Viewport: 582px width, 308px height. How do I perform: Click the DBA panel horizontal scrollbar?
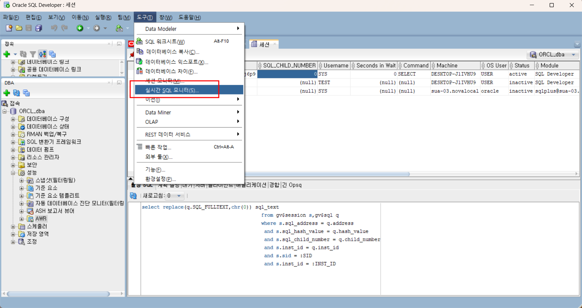(x=58, y=294)
